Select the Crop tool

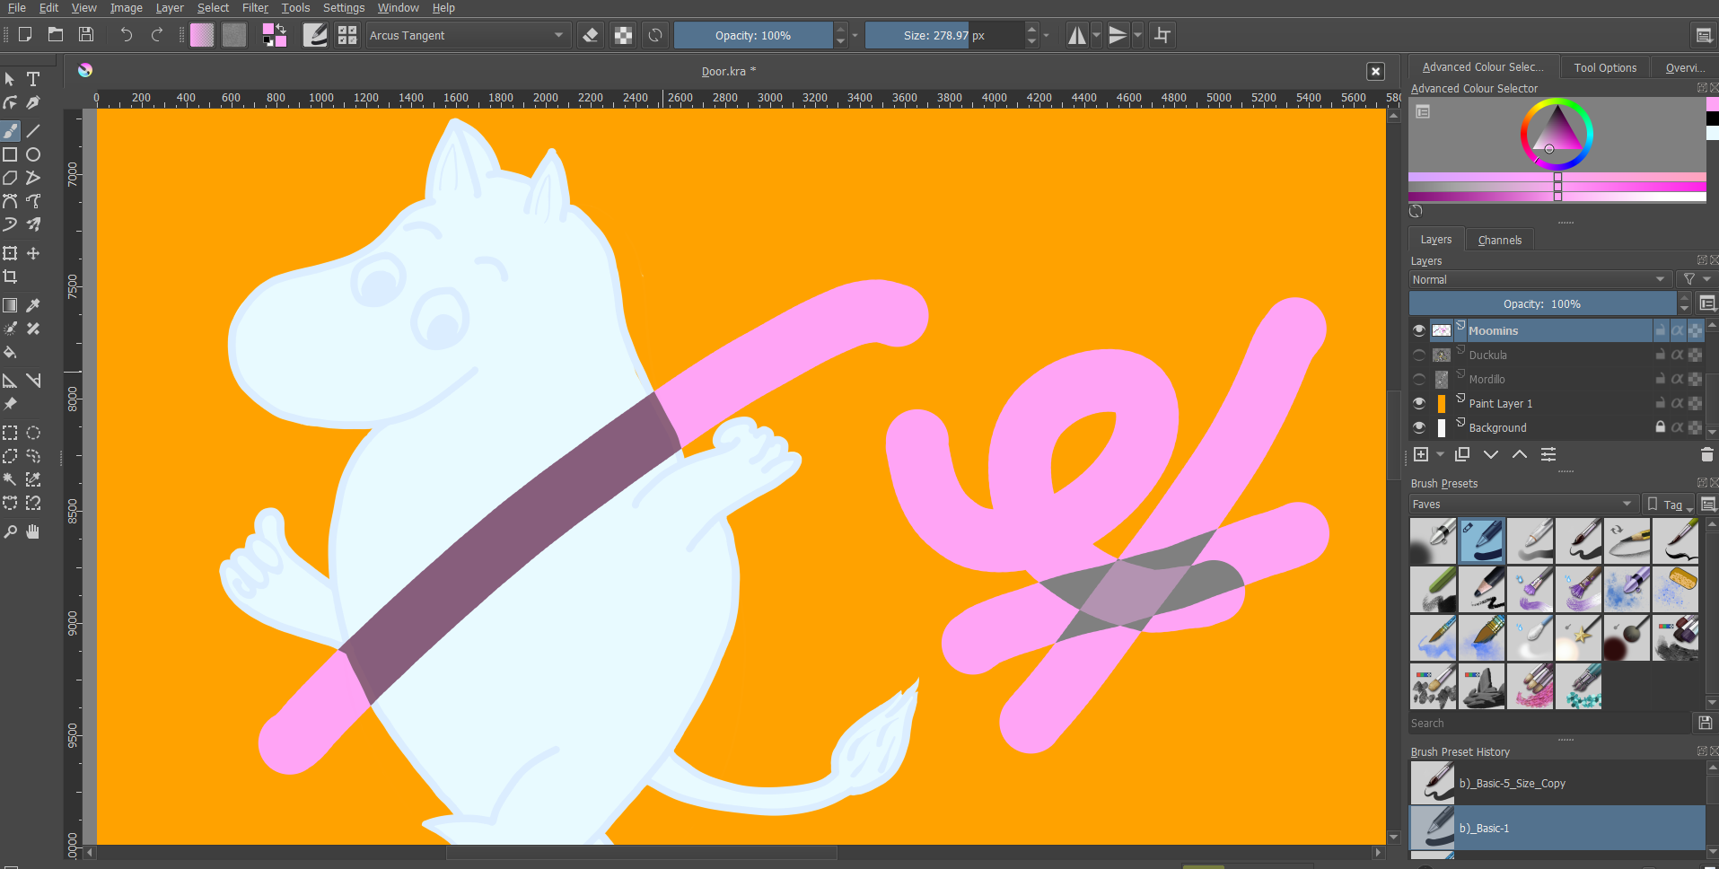(x=10, y=276)
